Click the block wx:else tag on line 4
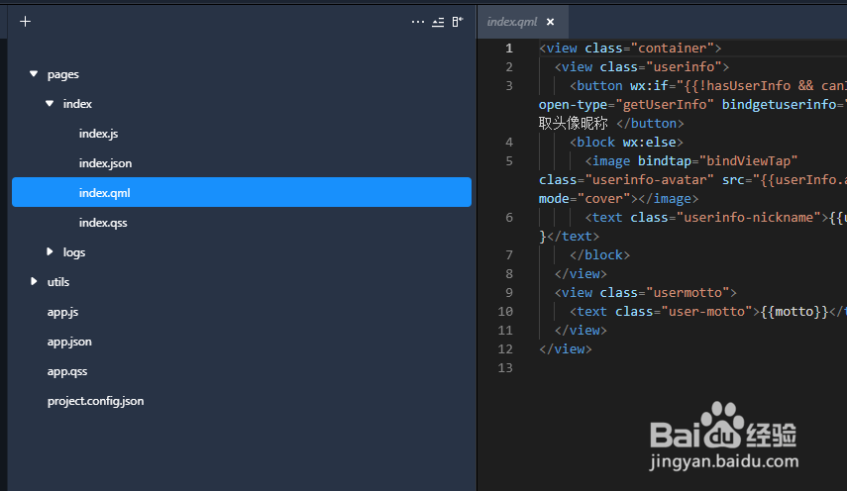 [627, 143]
